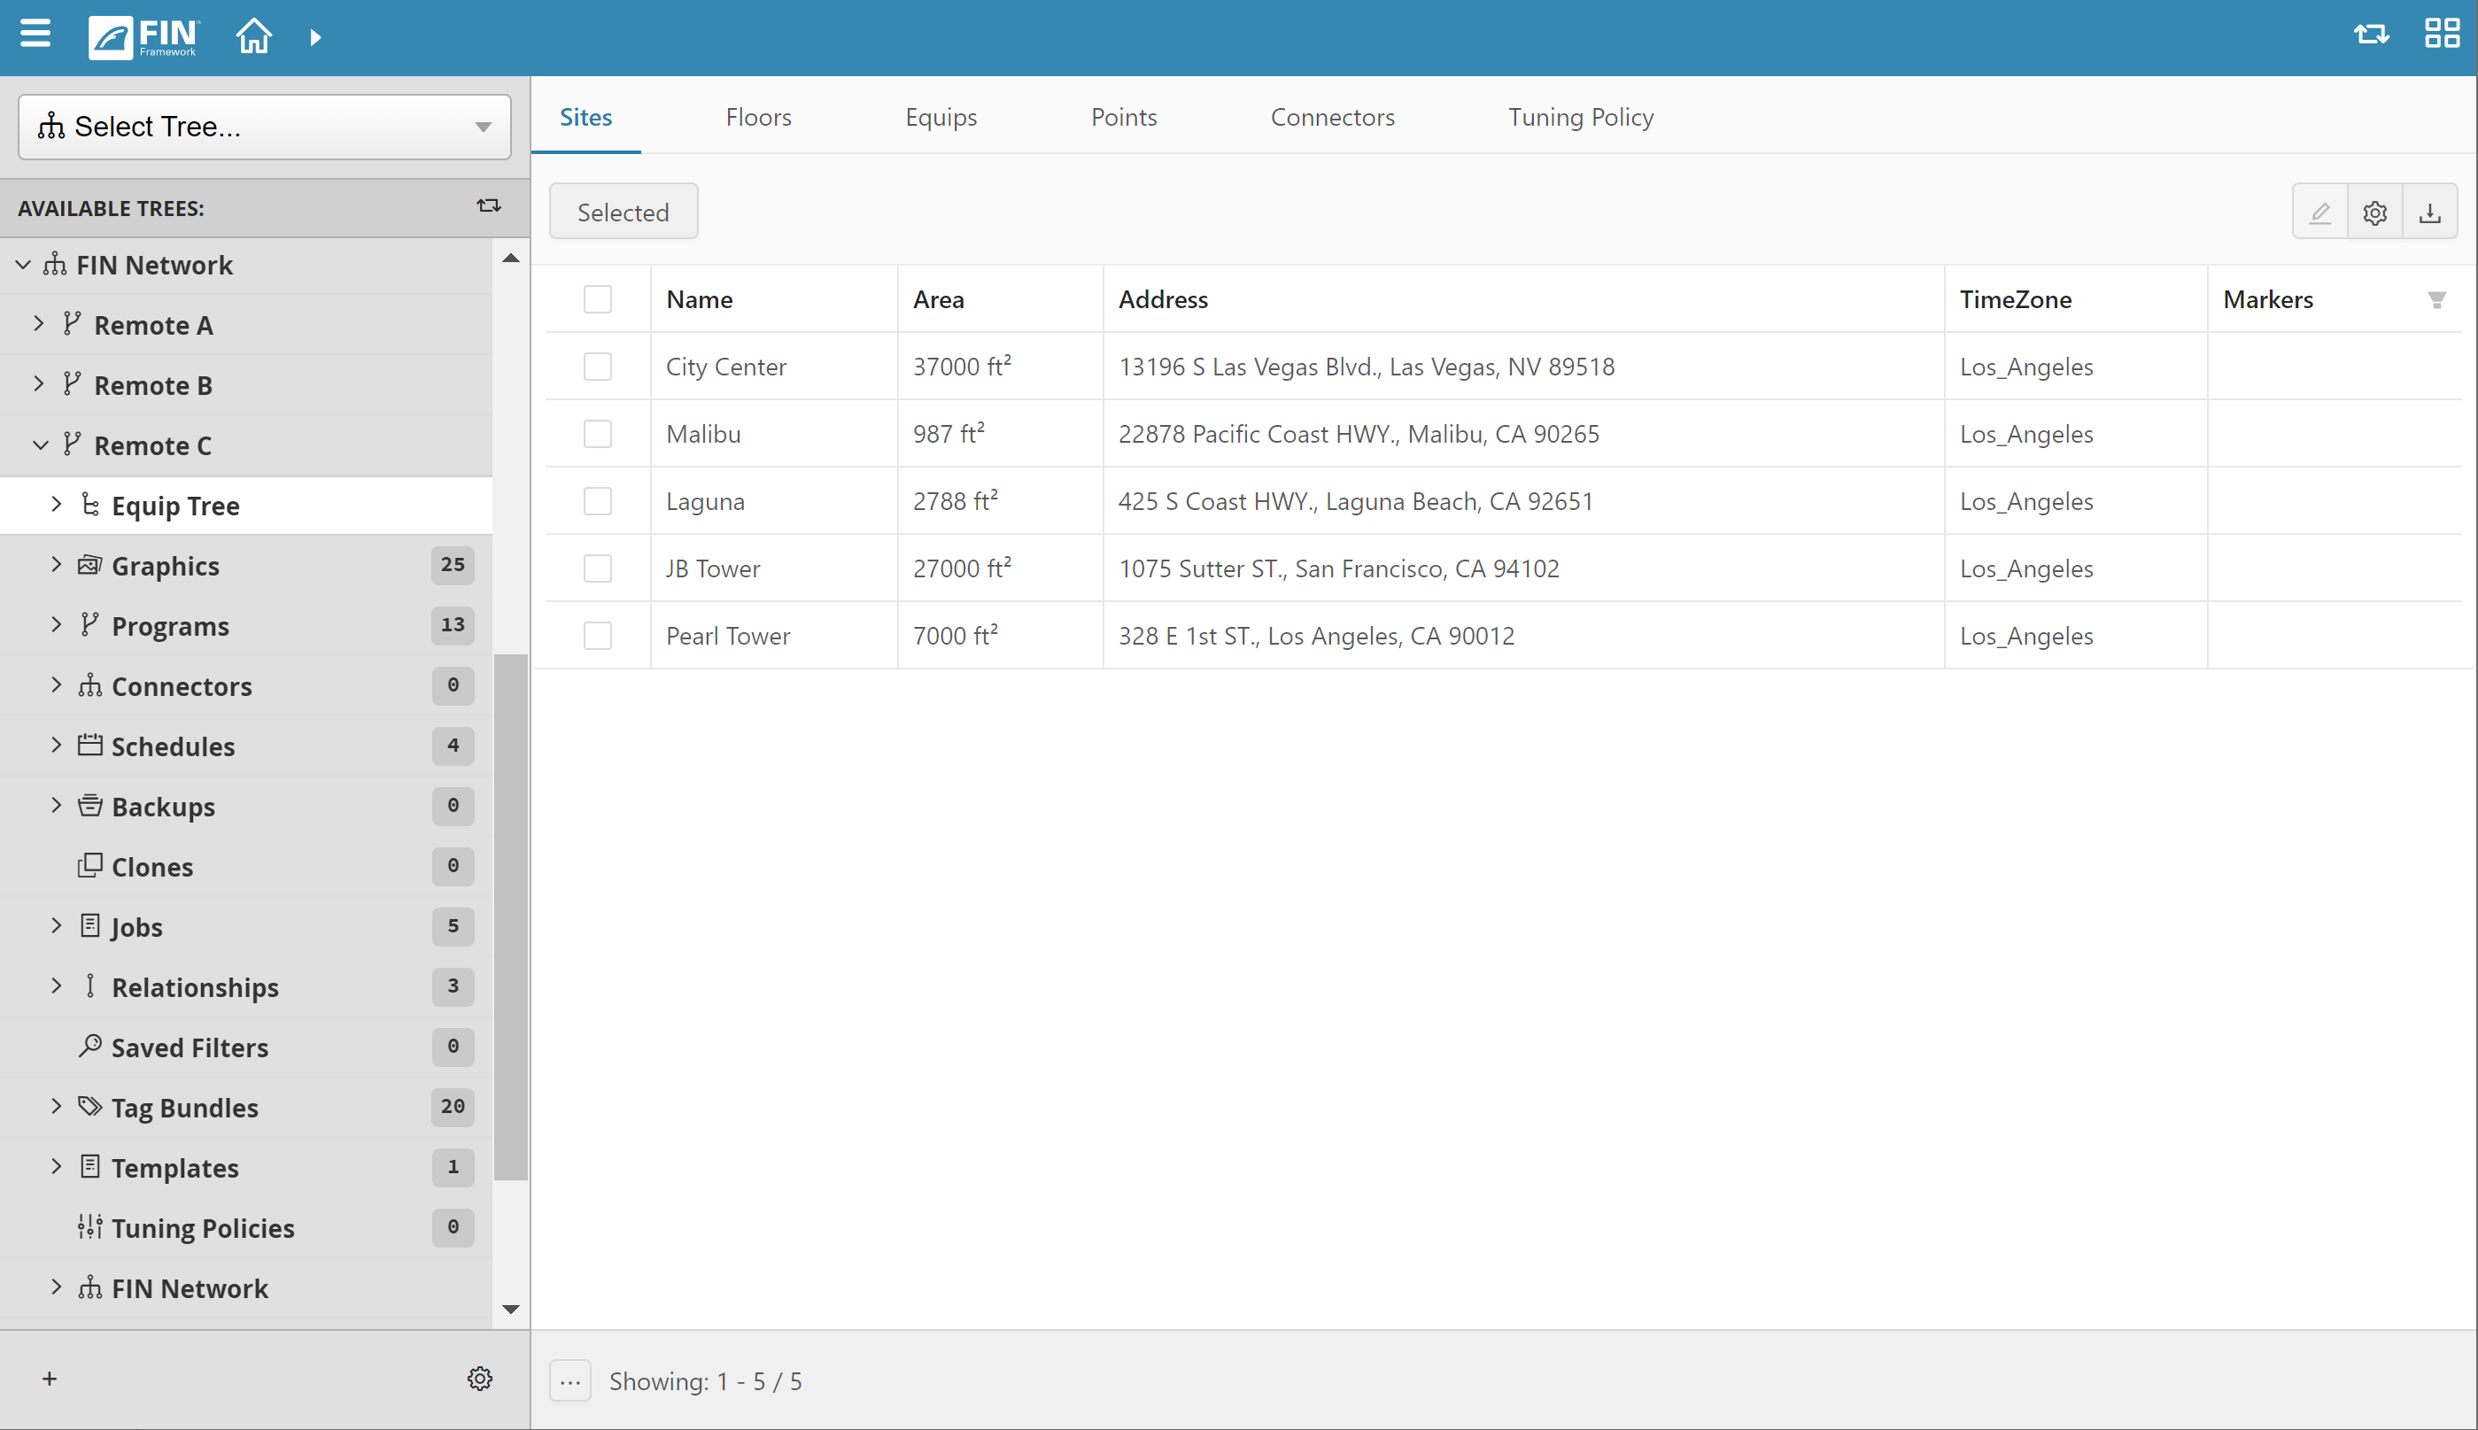The height and width of the screenshot is (1430, 2478).
Task: Toggle the select-all checkbox in header
Action: coord(598,298)
